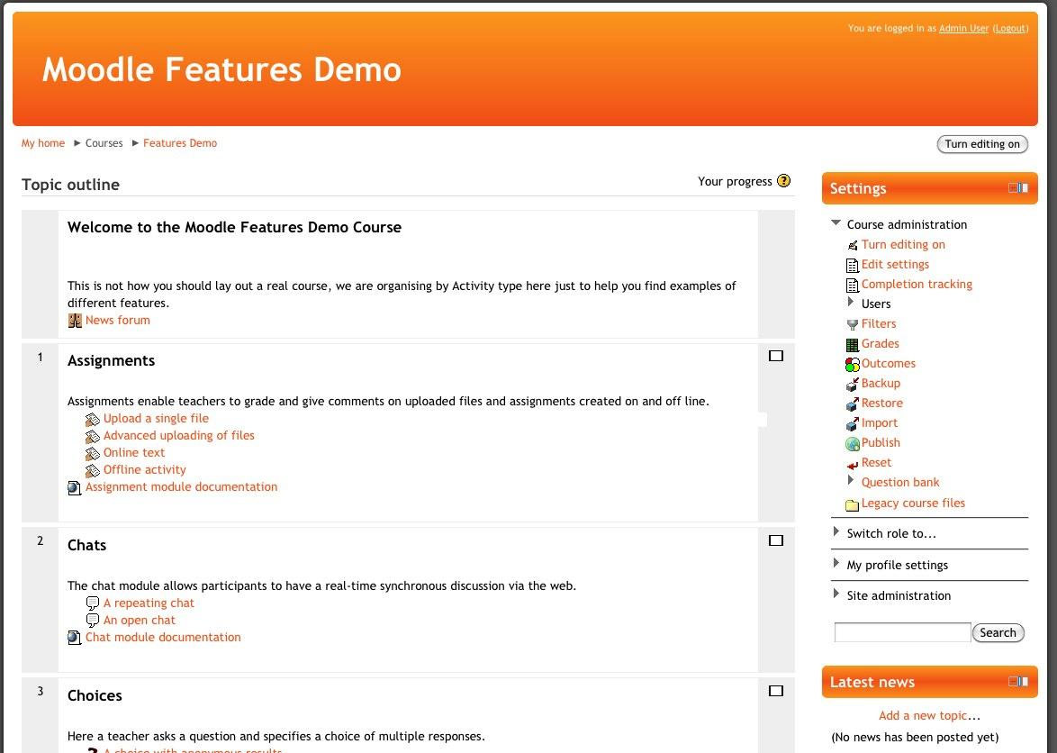The height and width of the screenshot is (753, 1057).
Task: Go to My home breadcrumb
Action: [x=43, y=143]
